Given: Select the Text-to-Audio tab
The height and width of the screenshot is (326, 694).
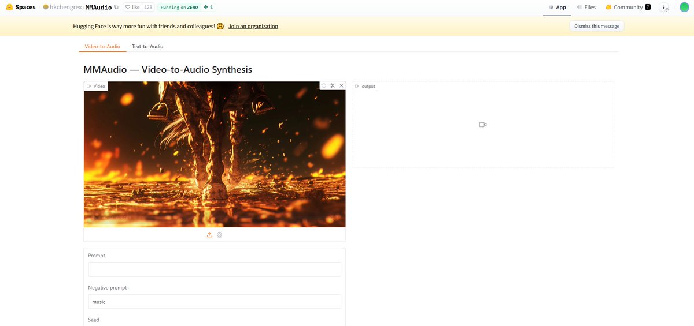Looking at the screenshot, I should coord(147,46).
